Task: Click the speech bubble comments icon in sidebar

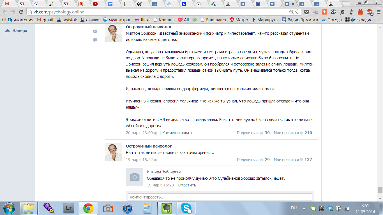Action: pos(95,40)
